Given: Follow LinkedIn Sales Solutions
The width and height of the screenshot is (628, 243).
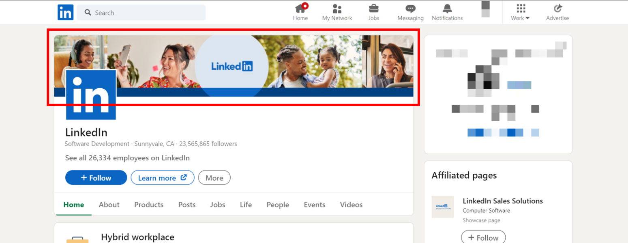Looking at the screenshot, I should point(483,238).
